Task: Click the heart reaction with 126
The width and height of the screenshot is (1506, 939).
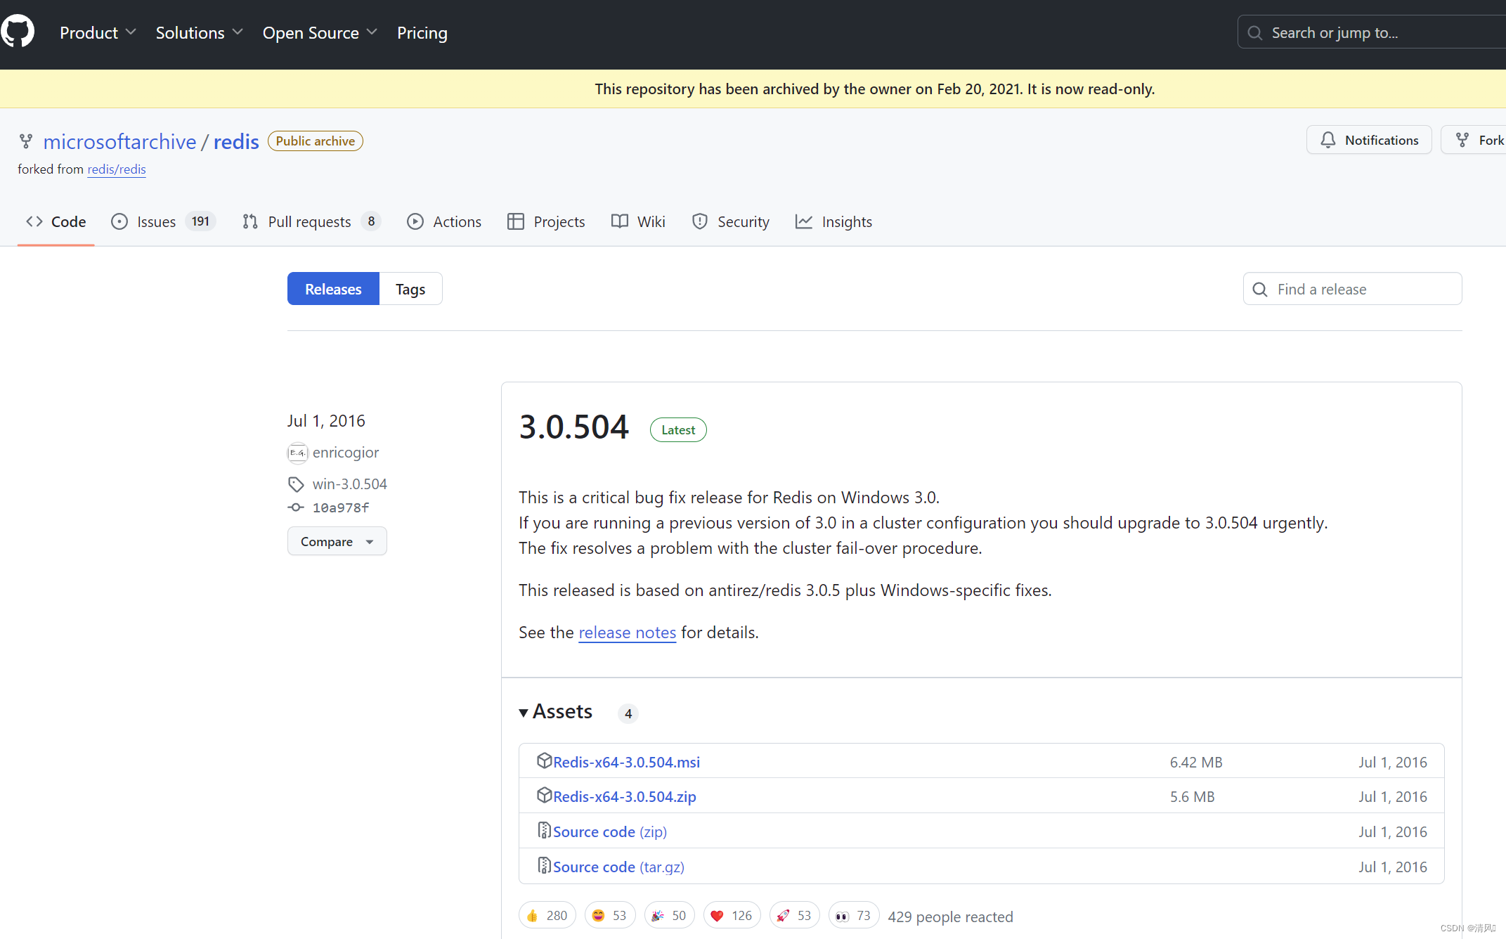Action: 732,916
